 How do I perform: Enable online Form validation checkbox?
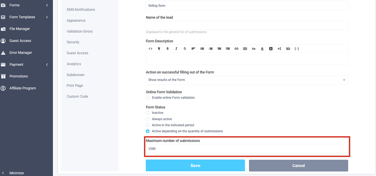pyautogui.click(x=148, y=97)
